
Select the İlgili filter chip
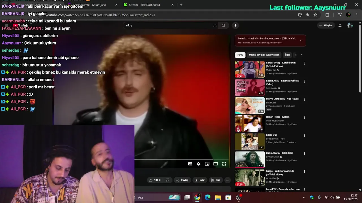point(287,55)
